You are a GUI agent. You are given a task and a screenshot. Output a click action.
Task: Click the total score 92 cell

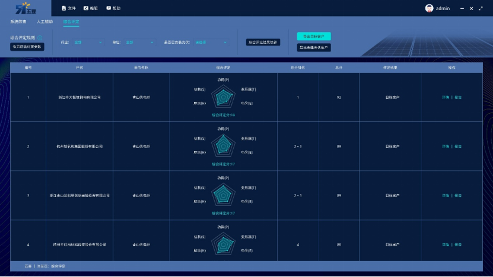339,98
